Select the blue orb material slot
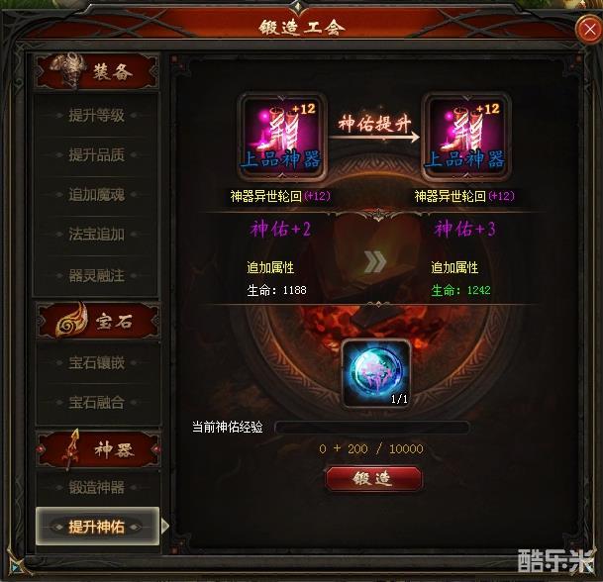Screen dimensions: 603x582 coord(376,374)
